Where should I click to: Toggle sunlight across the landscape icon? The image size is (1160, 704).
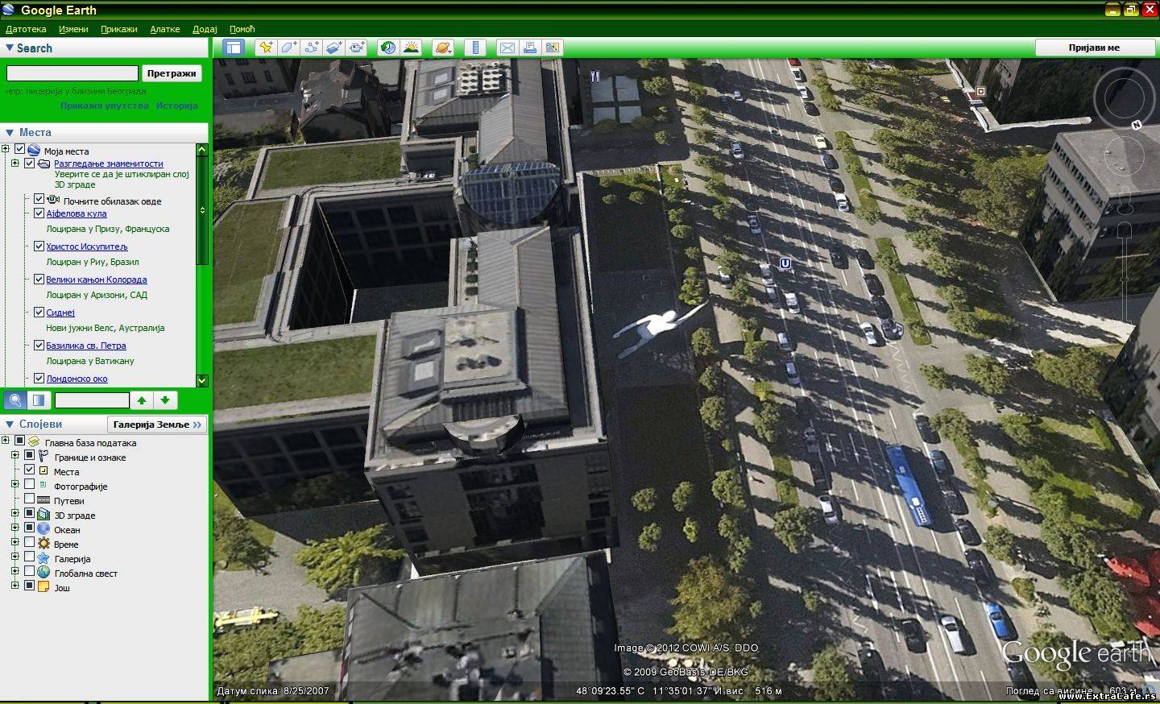[x=411, y=48]
